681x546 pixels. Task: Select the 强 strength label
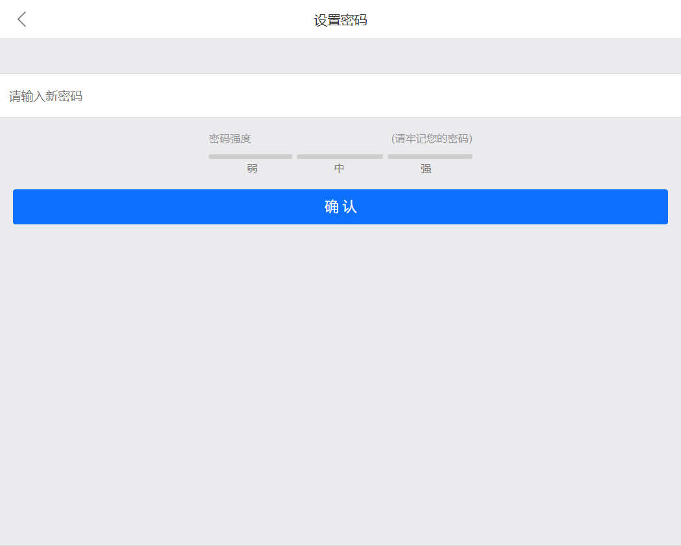point(426,169)
